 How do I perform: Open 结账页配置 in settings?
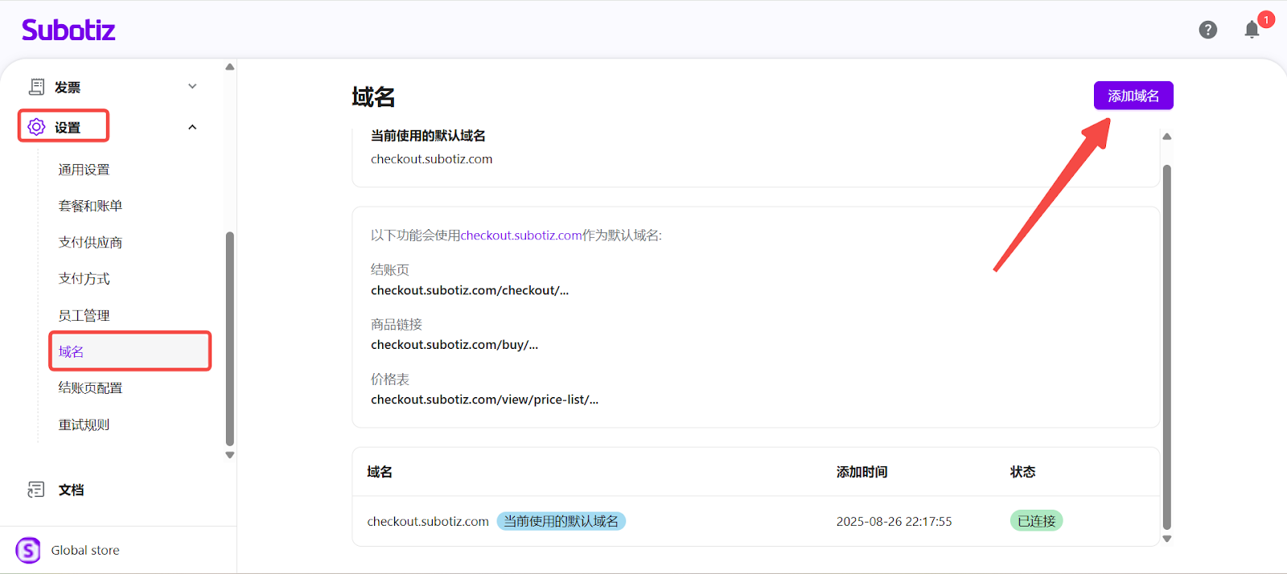pos(90,388)
